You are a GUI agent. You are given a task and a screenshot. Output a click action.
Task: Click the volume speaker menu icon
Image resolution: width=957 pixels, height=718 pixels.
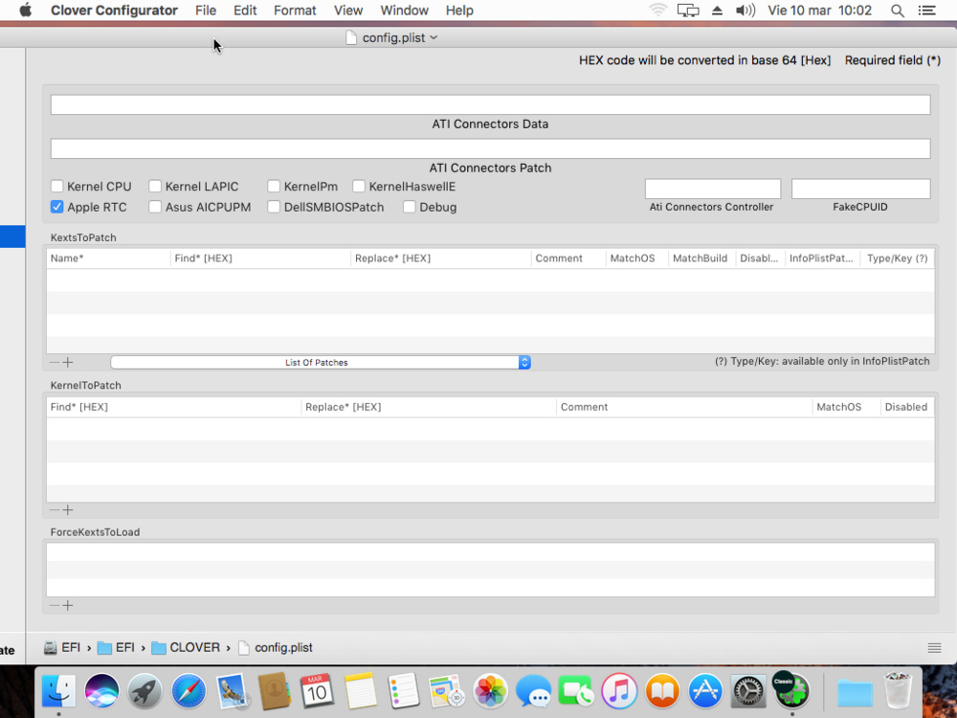[746, 11]
